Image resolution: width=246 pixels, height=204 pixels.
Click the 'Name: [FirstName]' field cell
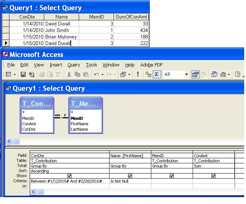click(130, 156)
